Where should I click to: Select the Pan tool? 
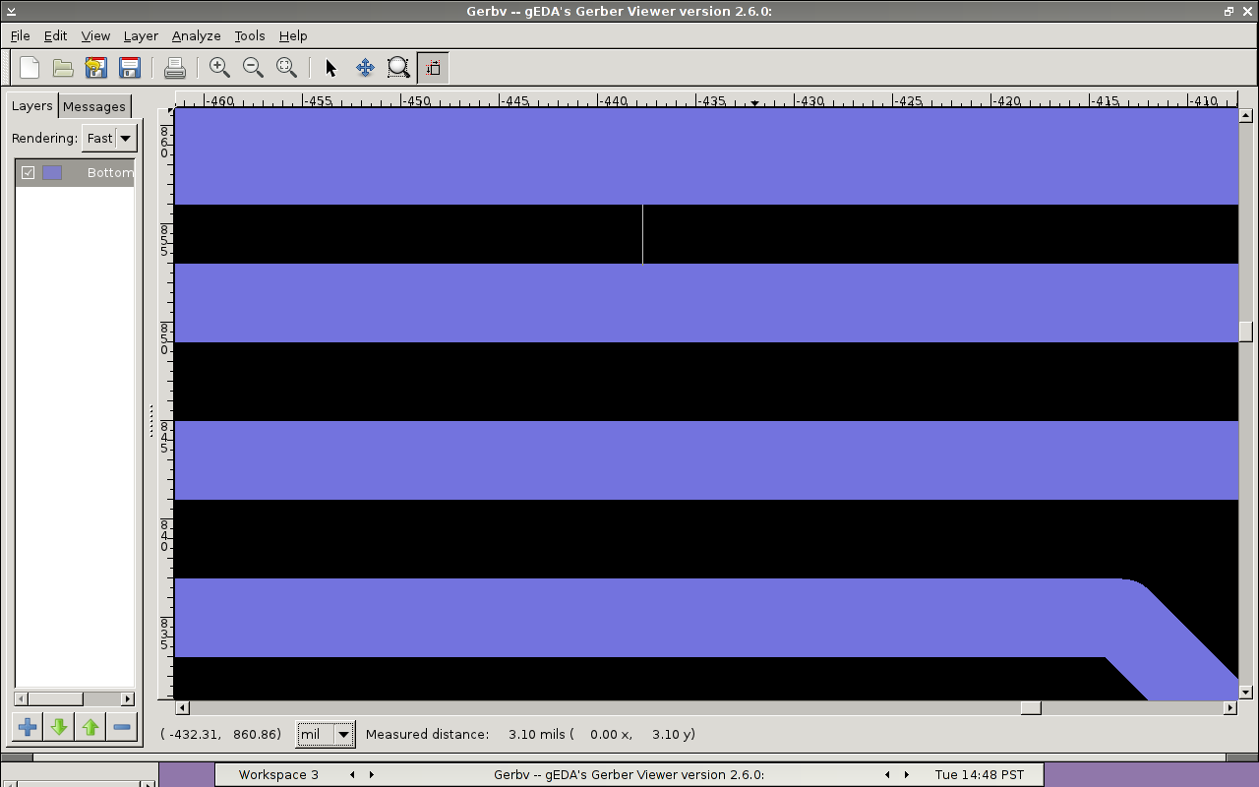[365, 68]
